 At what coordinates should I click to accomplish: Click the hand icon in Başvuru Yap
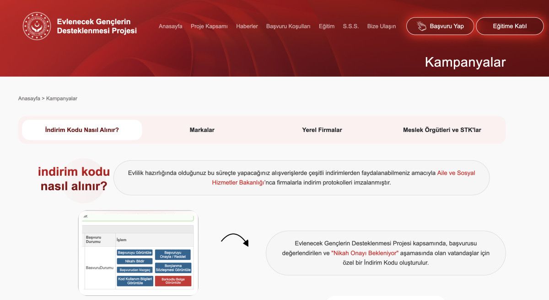[421, 26]
